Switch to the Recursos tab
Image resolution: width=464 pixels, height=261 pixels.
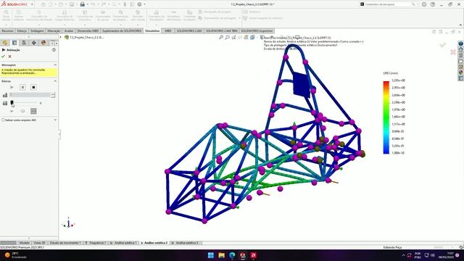click(7, 30)
